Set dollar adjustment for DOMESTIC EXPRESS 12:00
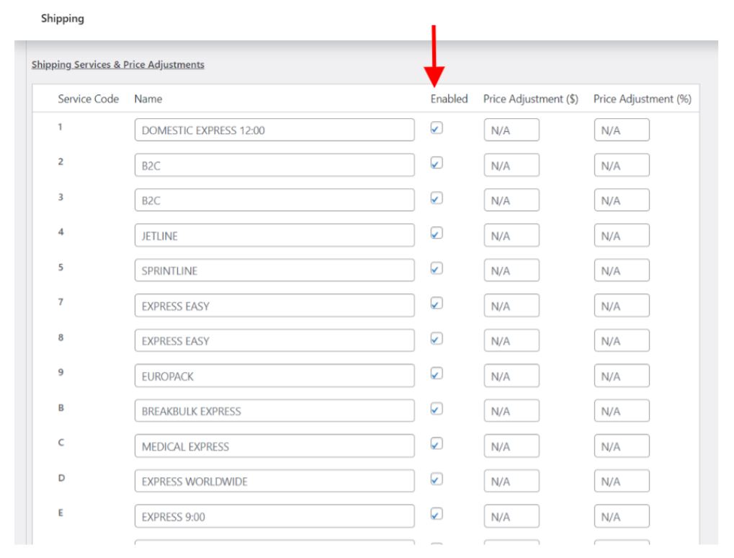This screenshot has height=558, width=734. coord(511,130)
